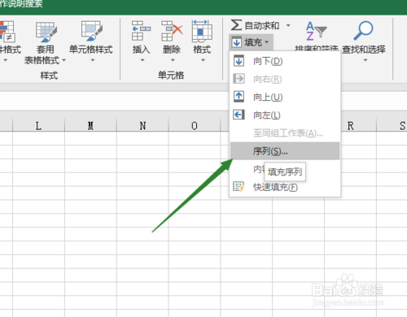407x317 pixels.
Task: Click the Delete cells icon
Action: click(172, 31)
